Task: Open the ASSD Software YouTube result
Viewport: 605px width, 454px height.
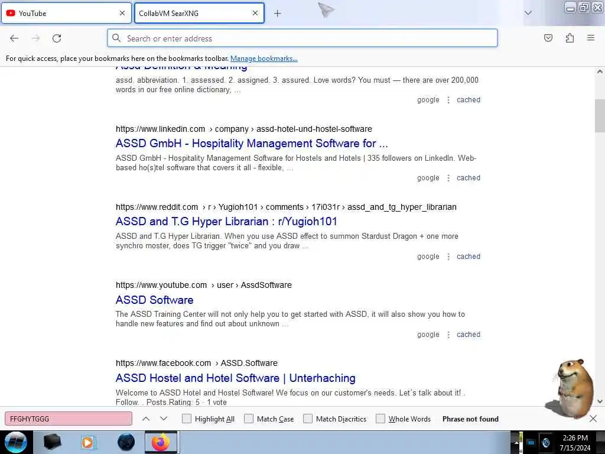Action: (154, 300)
